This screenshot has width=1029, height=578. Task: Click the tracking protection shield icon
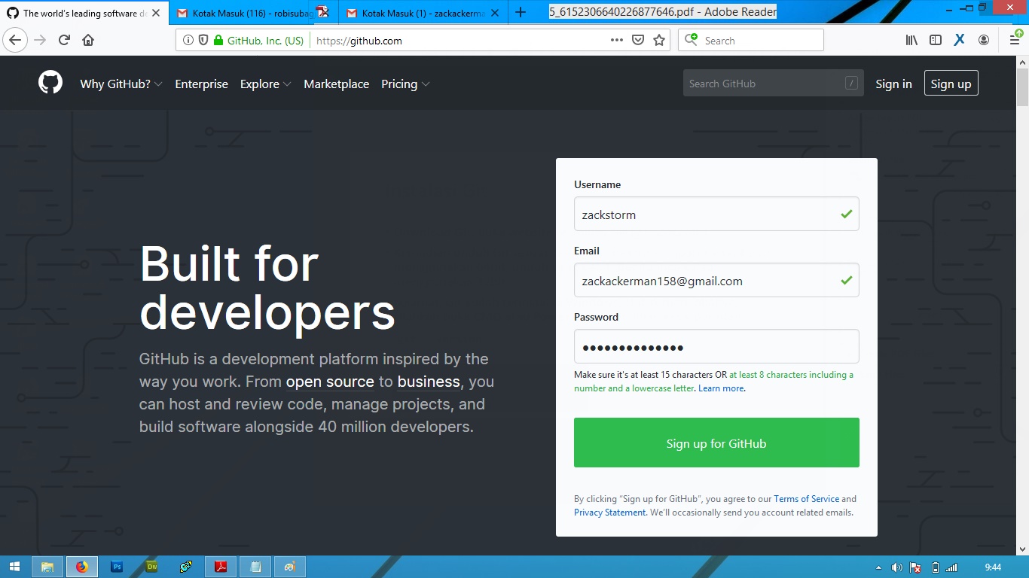(x=203, y=40)
